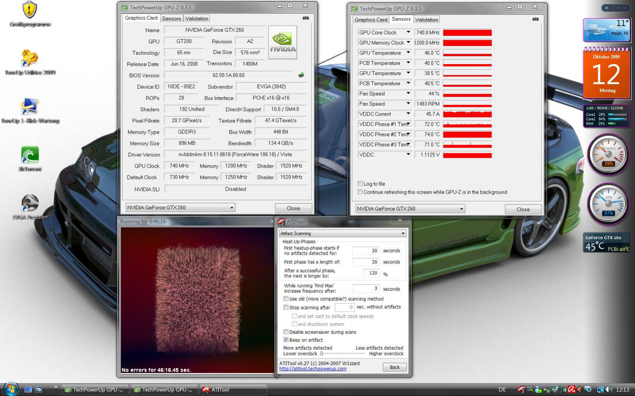Click the BIOS Version value 62.00.1A.00.60
This screenshot has width=635, height=396.
228,75
